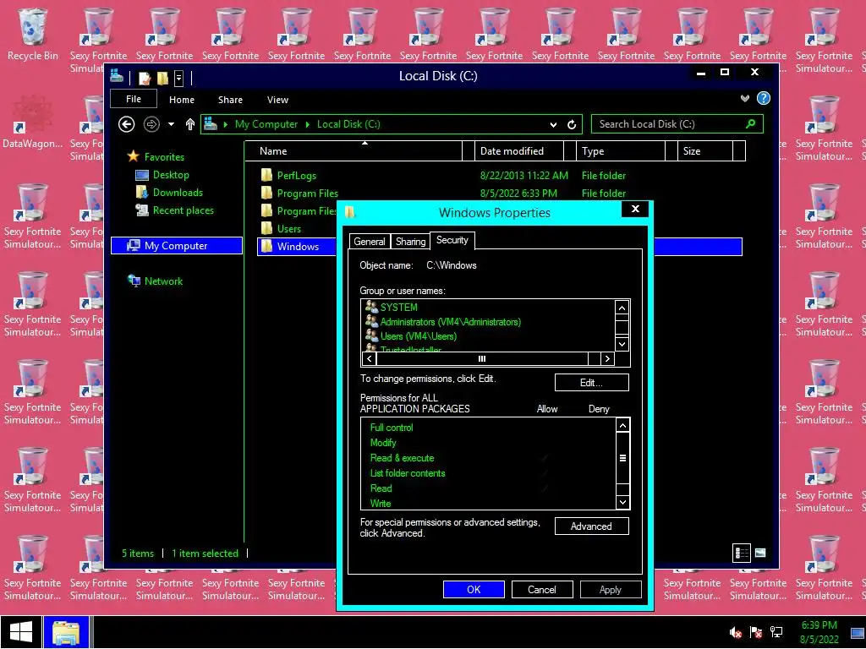
Task: Switch to the Sharing tab
Action: pos(410,241)
